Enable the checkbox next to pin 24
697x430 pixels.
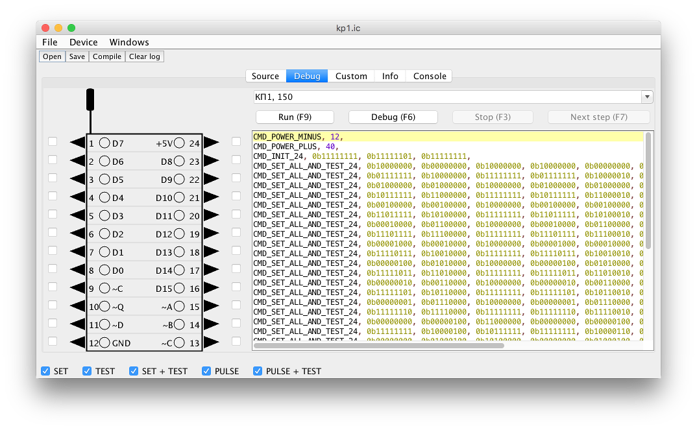pos(236,141)
